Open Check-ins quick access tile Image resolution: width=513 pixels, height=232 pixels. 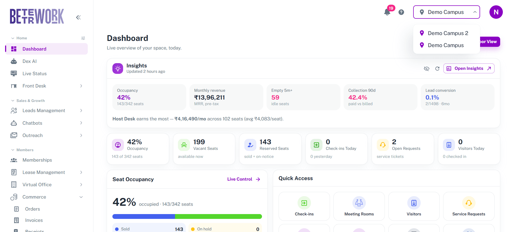pos(304,206)
